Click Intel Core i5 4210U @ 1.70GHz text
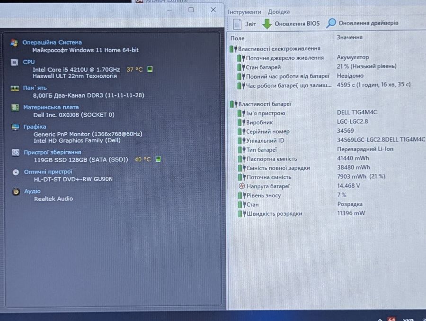 pyautogui.click(x=76, y=69)
